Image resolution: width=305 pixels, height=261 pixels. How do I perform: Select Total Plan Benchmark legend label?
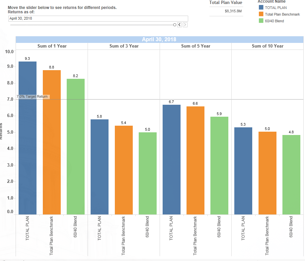[x=282, y=14]
